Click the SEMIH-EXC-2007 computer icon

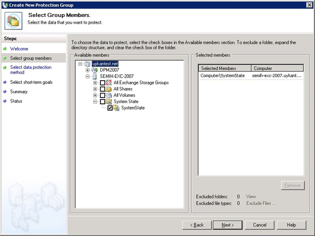click(x=95, y=76)
